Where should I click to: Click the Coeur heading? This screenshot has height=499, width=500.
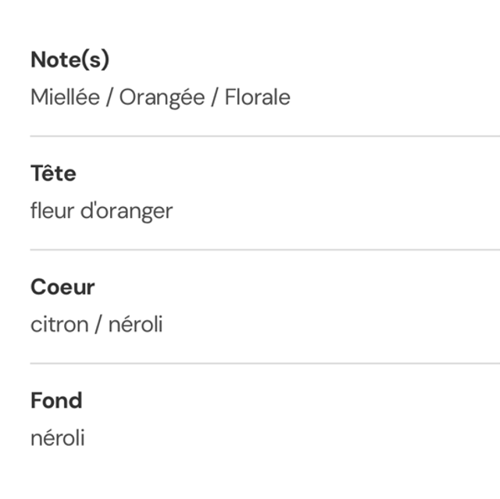point(62,287)
